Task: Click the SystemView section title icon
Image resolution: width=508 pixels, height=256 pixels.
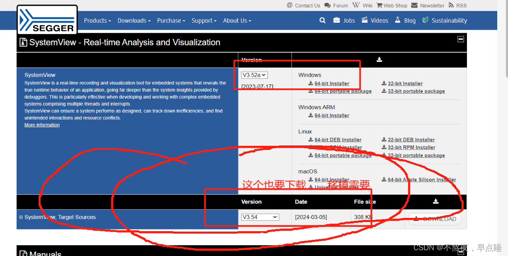Action: click(x=23, y=42)
